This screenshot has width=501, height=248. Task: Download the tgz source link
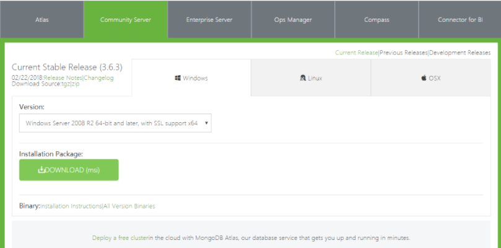(x=66, y=84)
